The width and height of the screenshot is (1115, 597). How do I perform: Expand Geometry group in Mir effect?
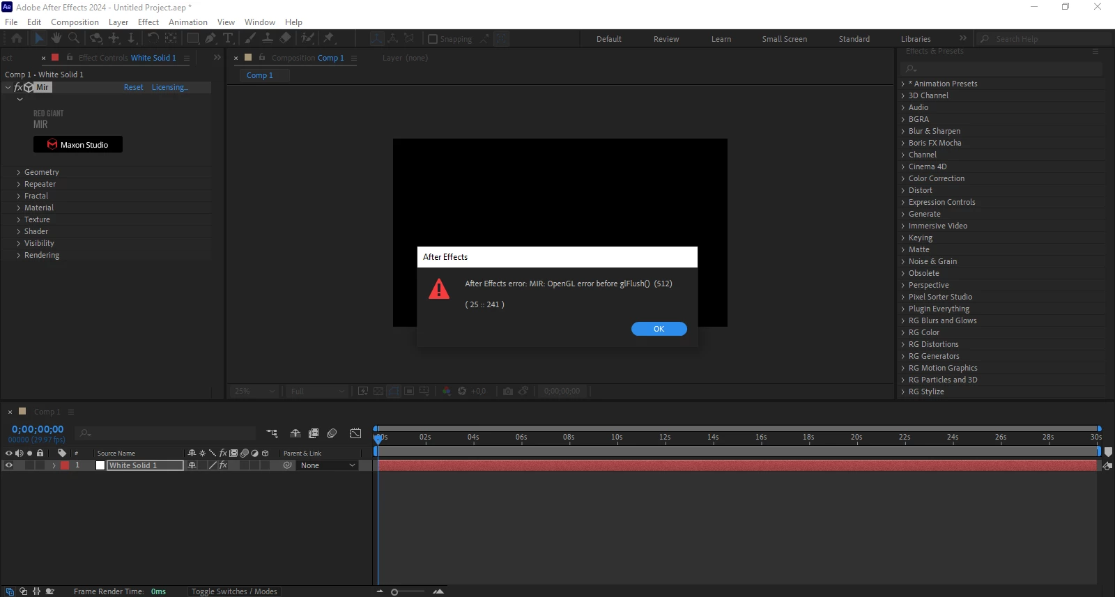tap(19, 172)
